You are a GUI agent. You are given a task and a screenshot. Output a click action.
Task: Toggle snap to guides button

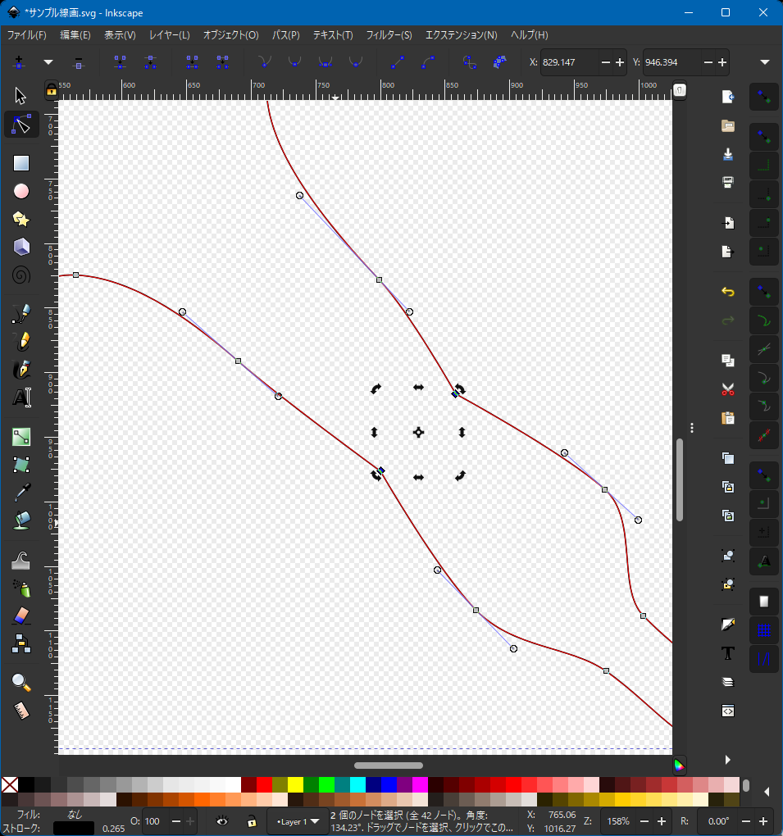tap(764, 659)
